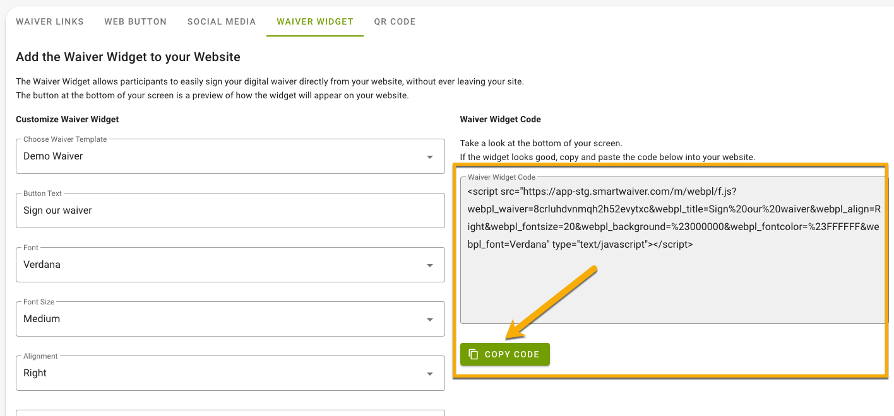894x416 pixels.
Task: Open the Choose Waiver Template dropdown
Action: tap(230, 156)
